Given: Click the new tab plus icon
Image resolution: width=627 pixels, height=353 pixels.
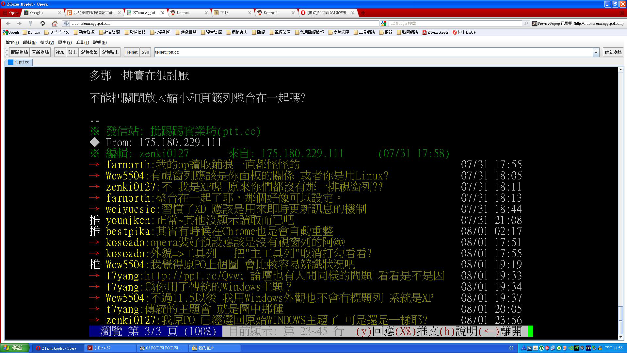Looking at the screenshot, I should click(363, 13).
